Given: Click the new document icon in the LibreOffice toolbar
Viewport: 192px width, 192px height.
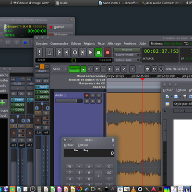Looking at the screenshot, I should click(x=167, y=96).
